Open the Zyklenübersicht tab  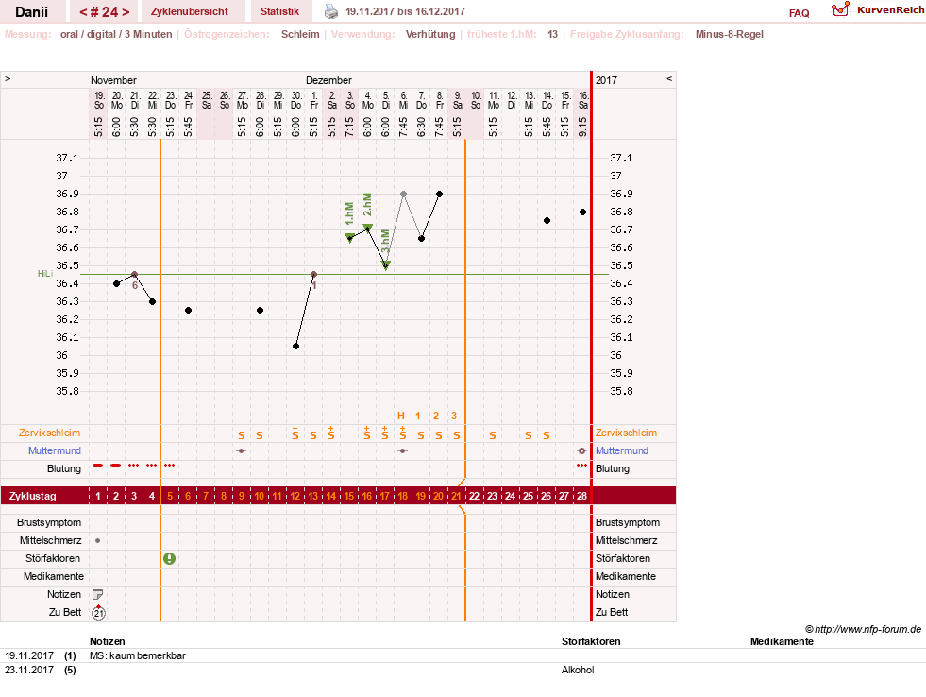coord(190,11)
